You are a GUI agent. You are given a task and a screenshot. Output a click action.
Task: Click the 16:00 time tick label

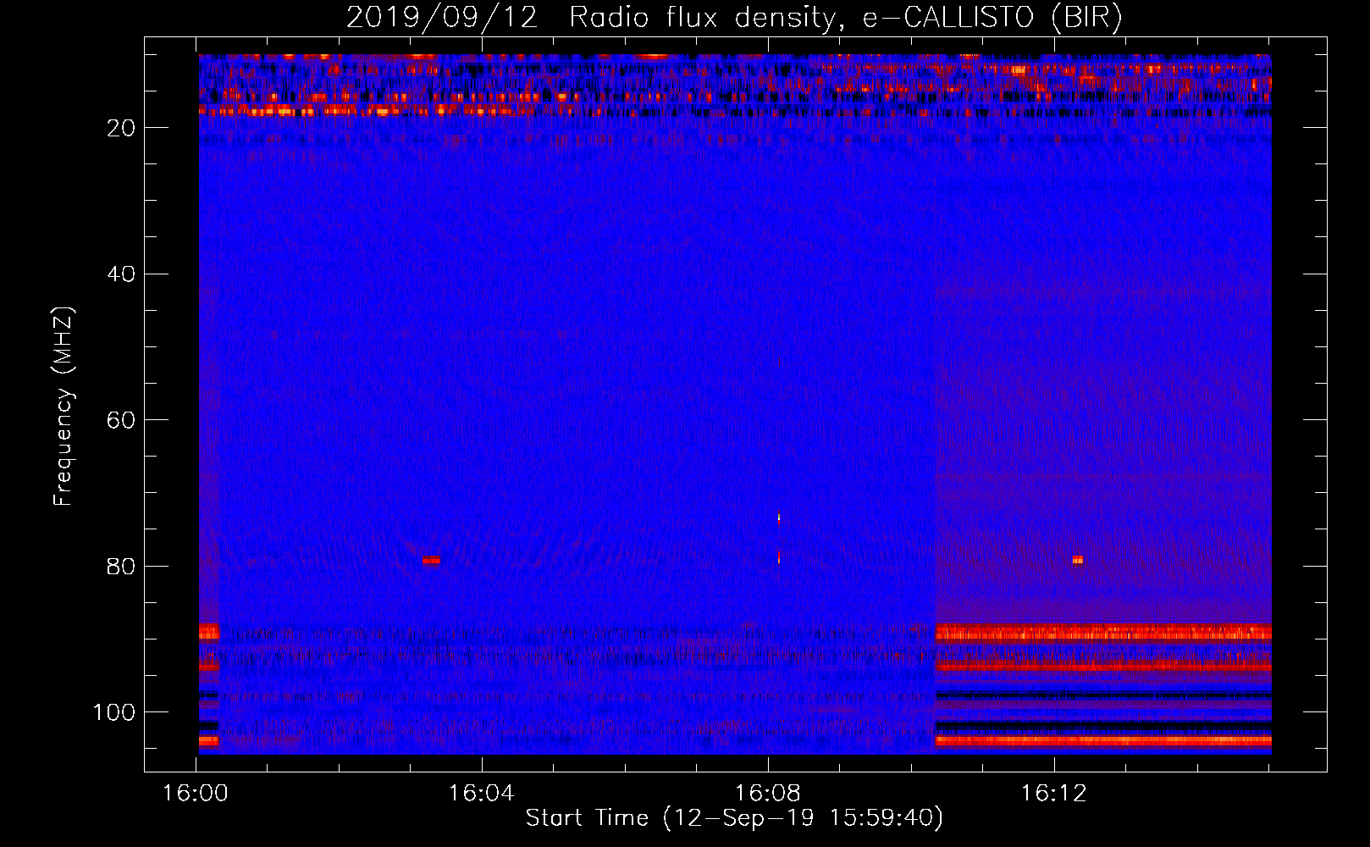pos(196,794)
